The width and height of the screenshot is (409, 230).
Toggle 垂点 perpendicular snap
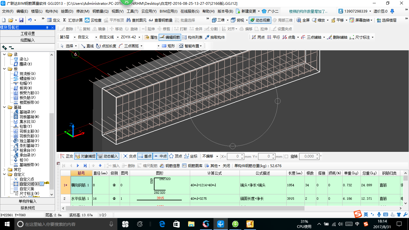[145, 156]
